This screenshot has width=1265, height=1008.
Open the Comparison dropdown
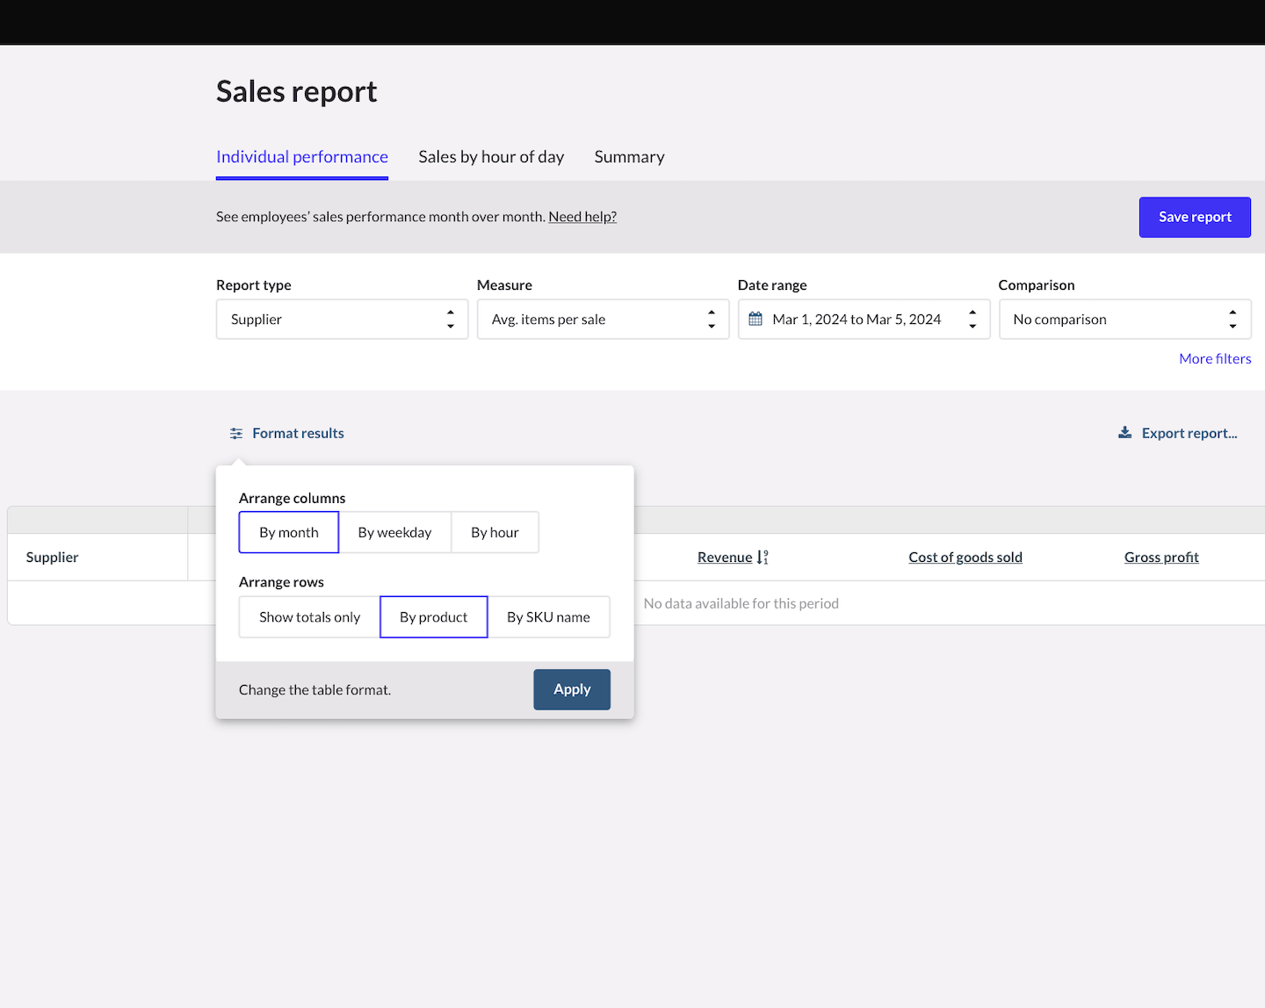pyautogui.click(x=1124, y=320)
